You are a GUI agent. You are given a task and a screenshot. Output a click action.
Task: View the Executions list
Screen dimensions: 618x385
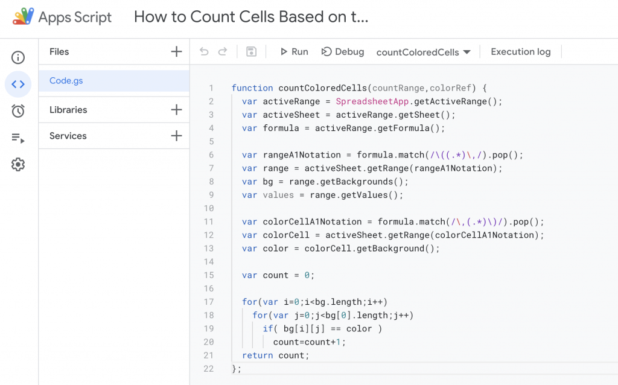pyautogui.click(x=18, y=138)
